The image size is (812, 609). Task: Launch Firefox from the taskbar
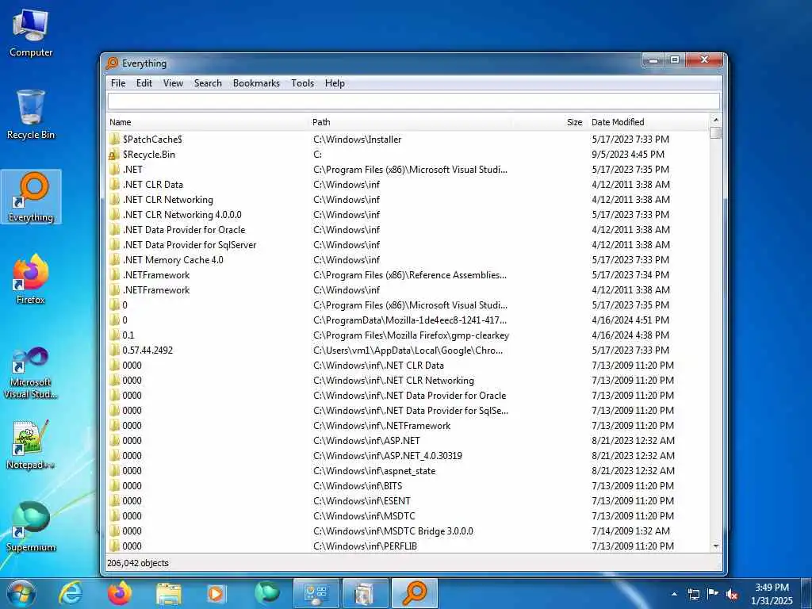click(120, 593)
